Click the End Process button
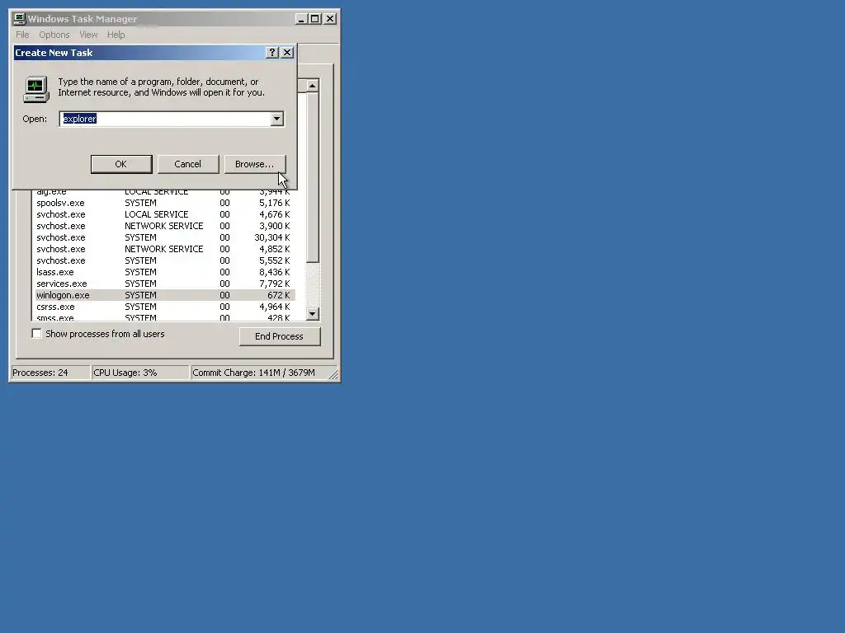 point(279,336)
